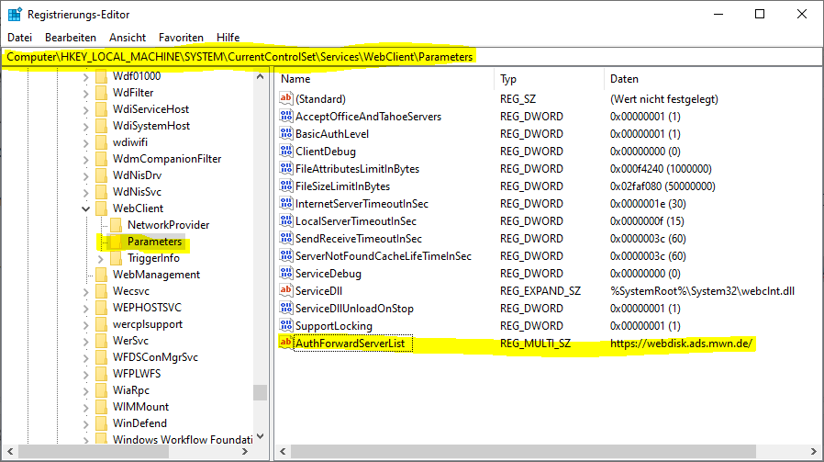Expand the WebManagement tree node
Screen dimensions: 824x462
point(85,275)
